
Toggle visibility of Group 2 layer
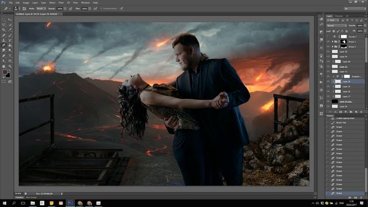[x=328, y=47]
